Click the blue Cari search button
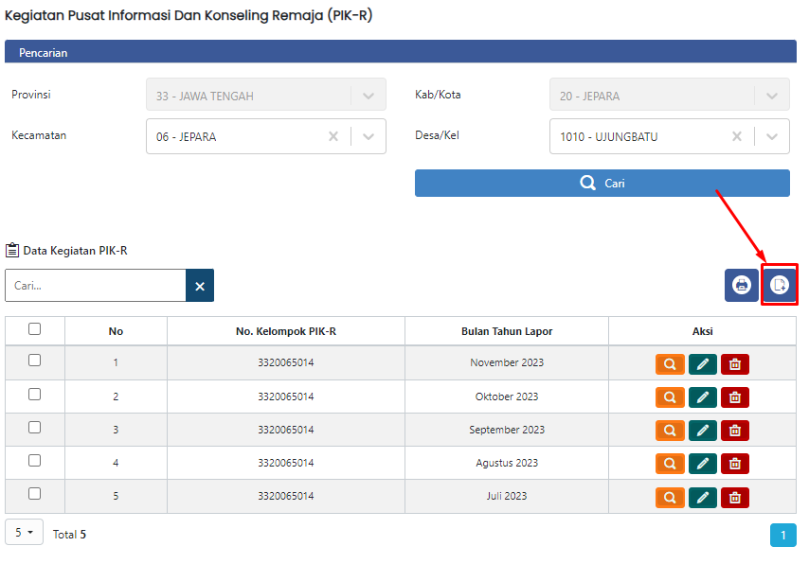This screenshot has height=564, width=809. tap(602, 183)
